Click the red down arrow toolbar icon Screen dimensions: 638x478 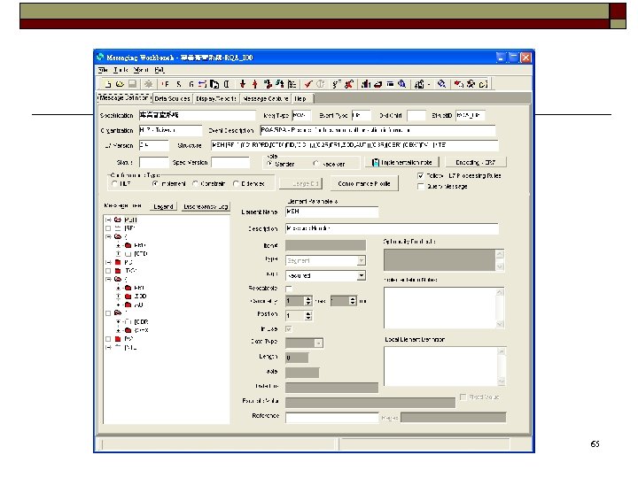tap(243, 84)
